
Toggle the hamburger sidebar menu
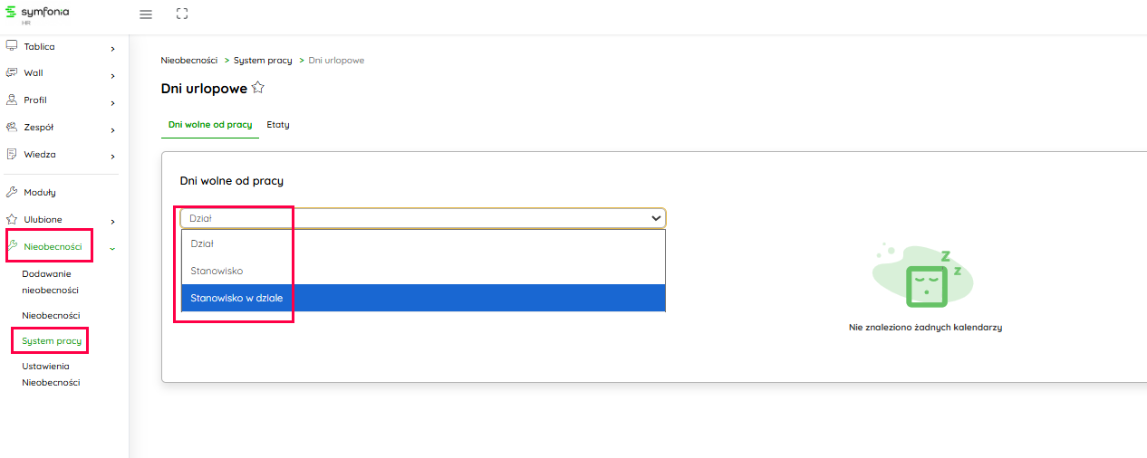pos(146,14)
